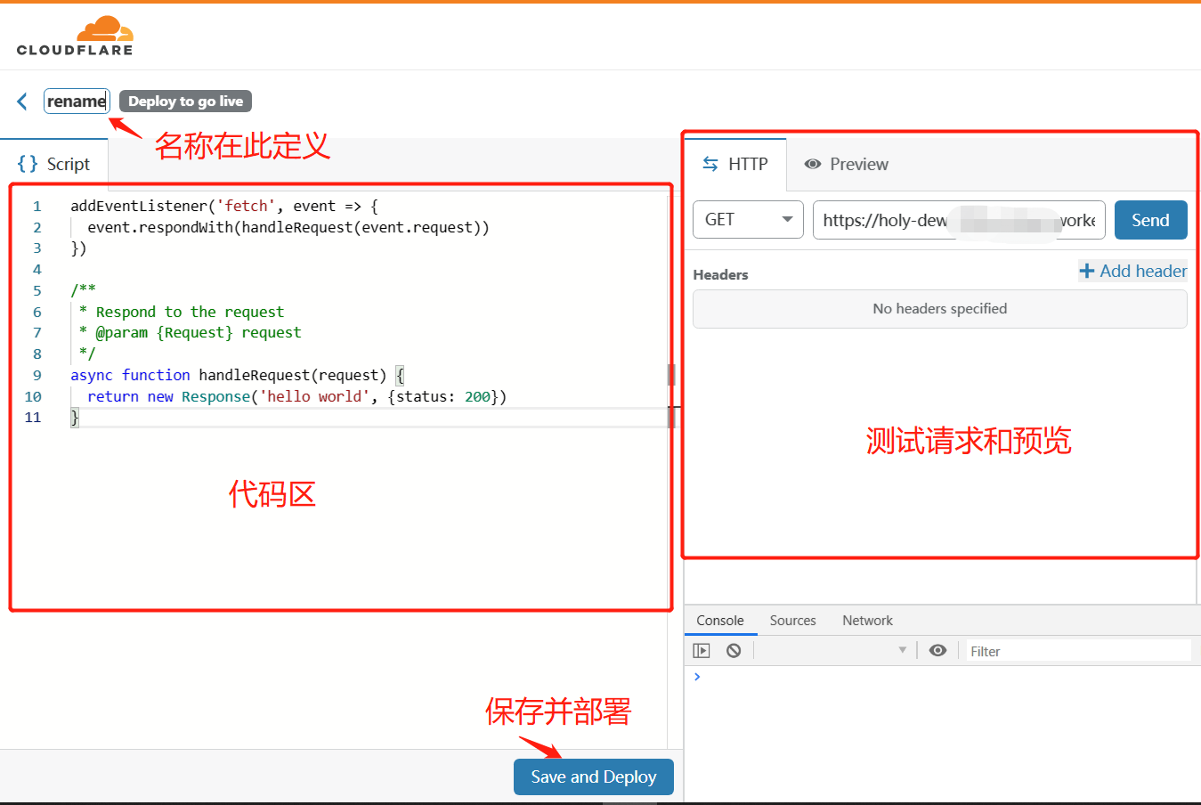This screenshot has height=805, width=1201.
Task: Click the console live expression eye icon
Action: (x=937, y=651)
